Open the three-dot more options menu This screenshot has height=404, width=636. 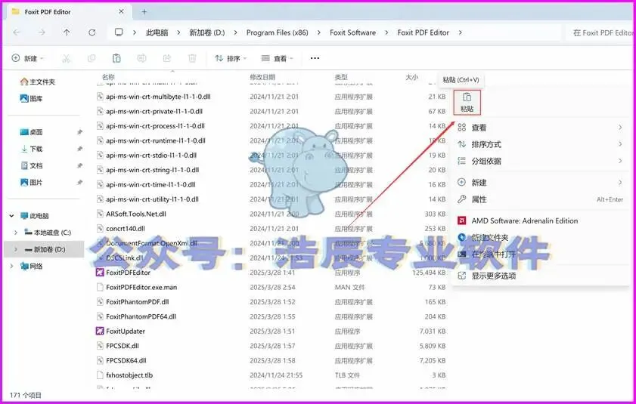pyautogui.click(x=315, y=58)
